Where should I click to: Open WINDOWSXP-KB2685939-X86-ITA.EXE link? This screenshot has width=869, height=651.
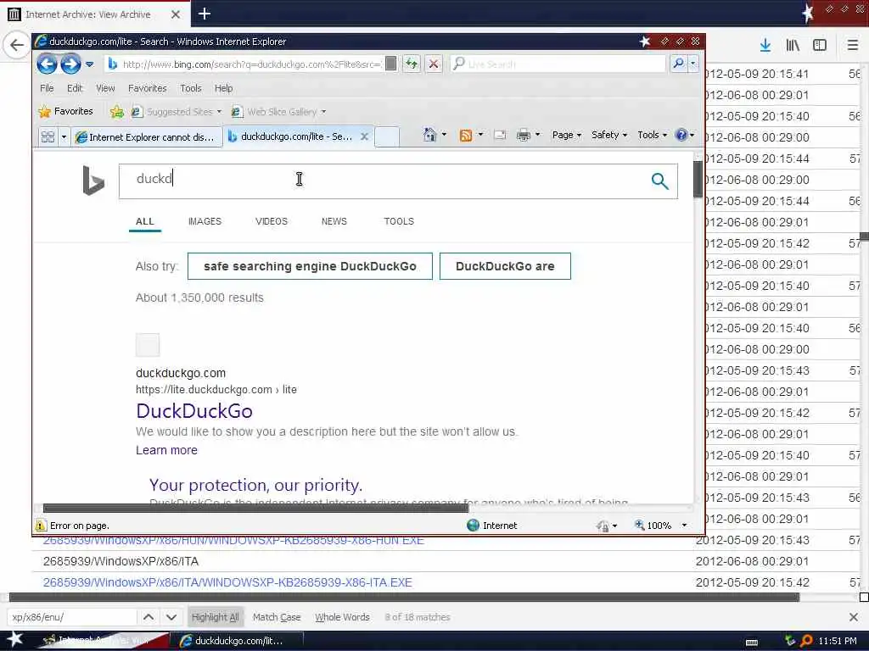pos(227,582)
